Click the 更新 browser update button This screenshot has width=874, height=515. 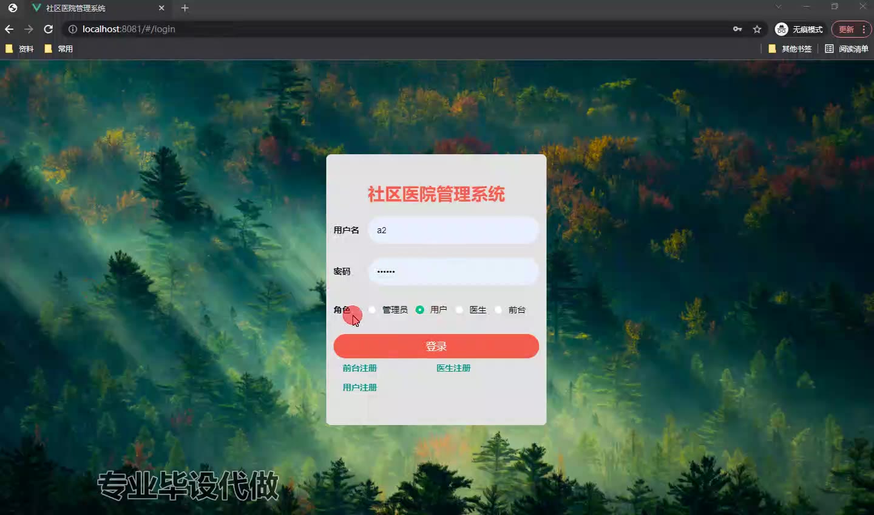(851, 29)
